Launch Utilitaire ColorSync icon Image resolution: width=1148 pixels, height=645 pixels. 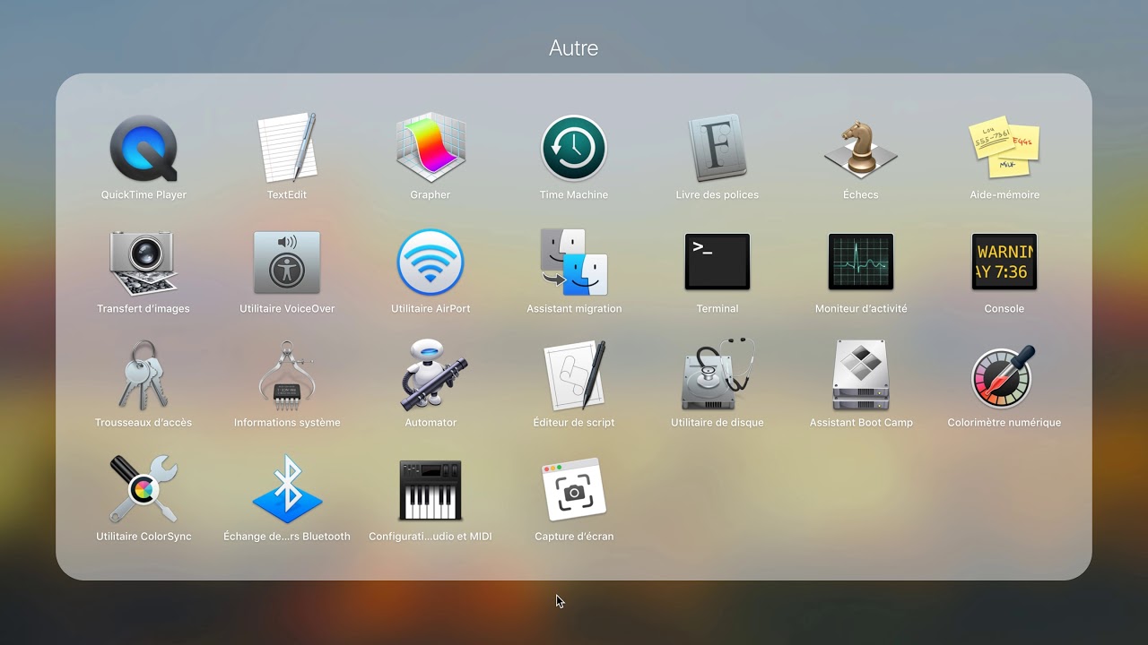coord(143,489)
